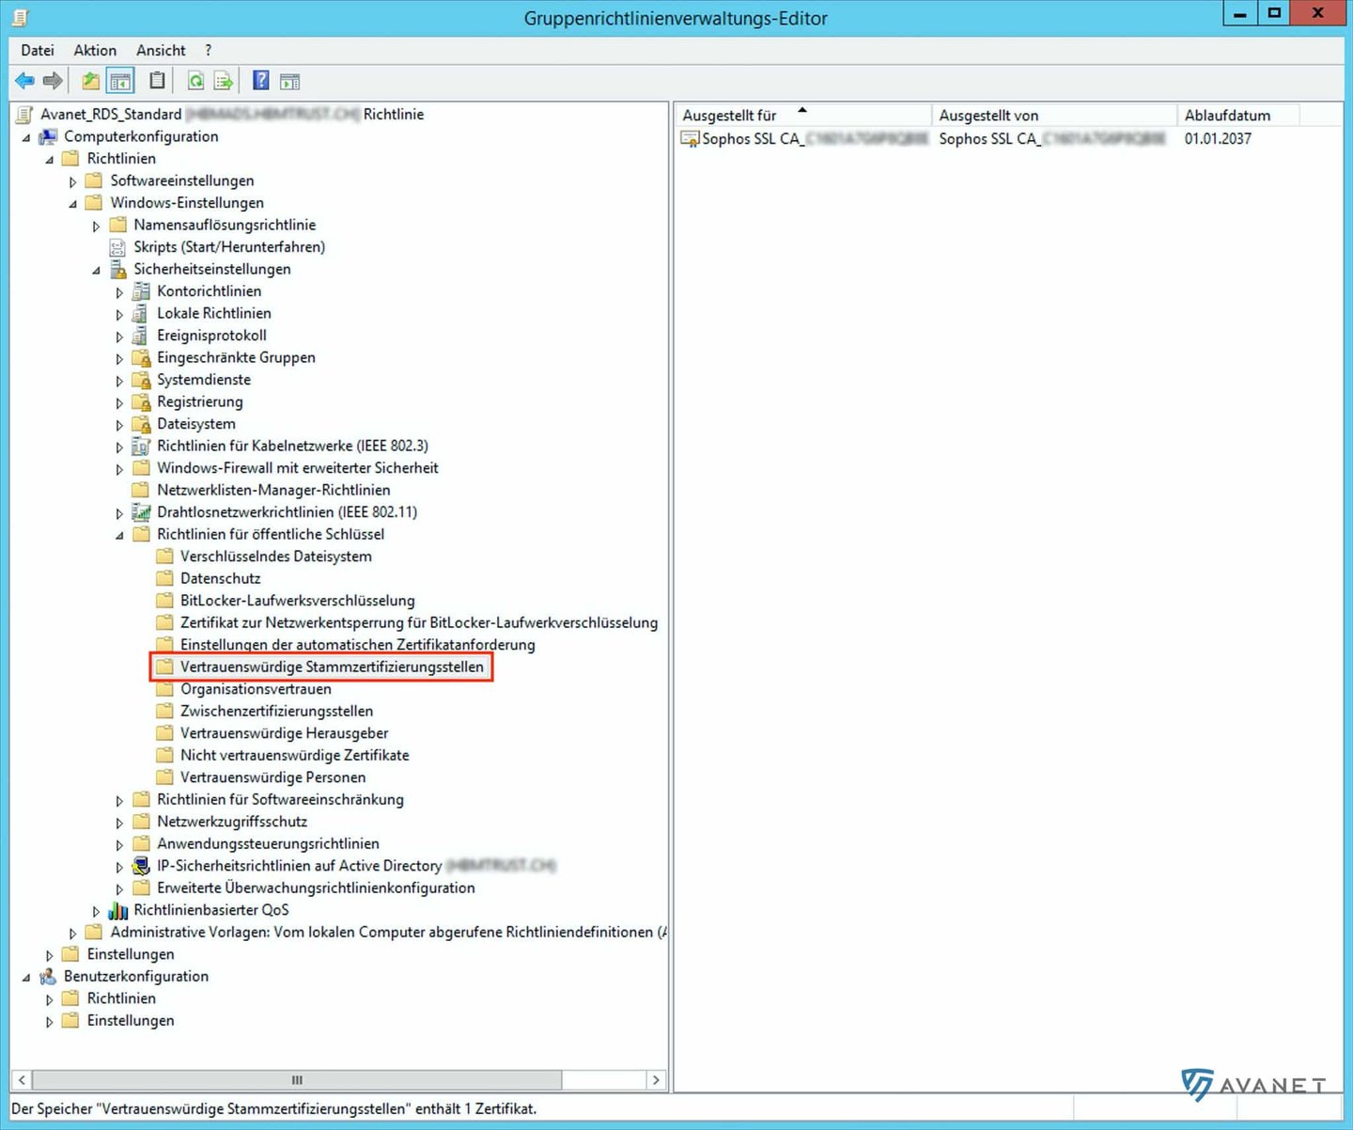Open Help with the blue question mark icon
1353x1130 pixels.
(x=261, y=81)
